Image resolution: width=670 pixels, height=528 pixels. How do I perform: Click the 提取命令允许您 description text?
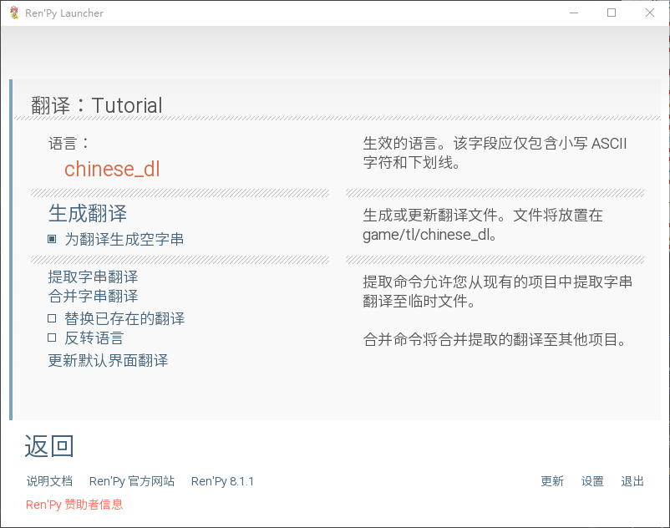tap(497, 292)
